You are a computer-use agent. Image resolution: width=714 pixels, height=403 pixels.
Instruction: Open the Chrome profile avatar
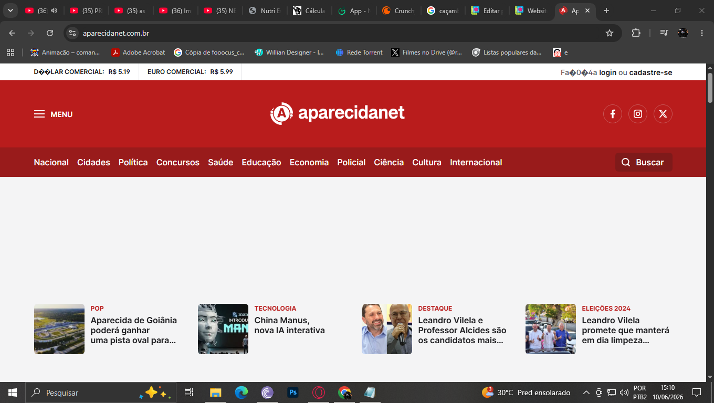tap(683, 33)
